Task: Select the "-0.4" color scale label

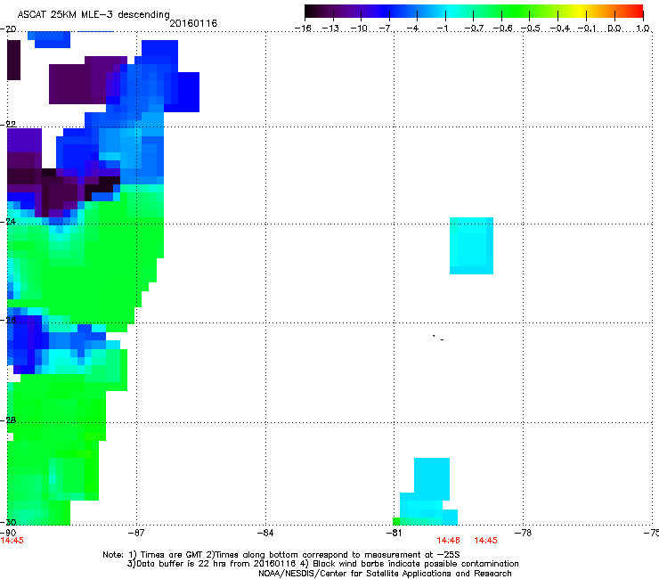Action: pyautogui.click(x=560, y=29)
